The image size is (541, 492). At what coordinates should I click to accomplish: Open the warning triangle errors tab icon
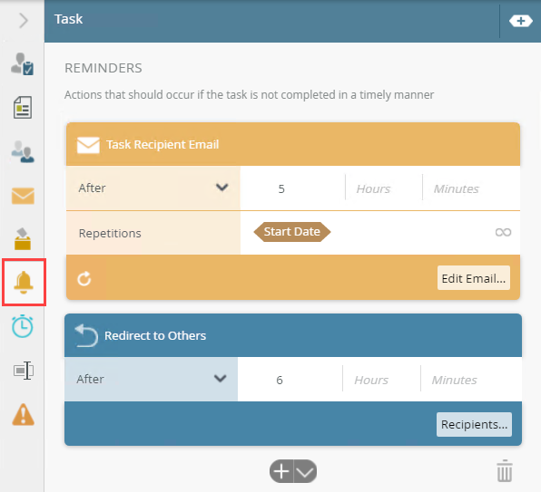(x=23, y=415)
